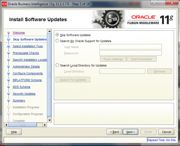This screenshot has width=180, height=146.
Task: Open Specify Installation Location step
Action: 30,60
